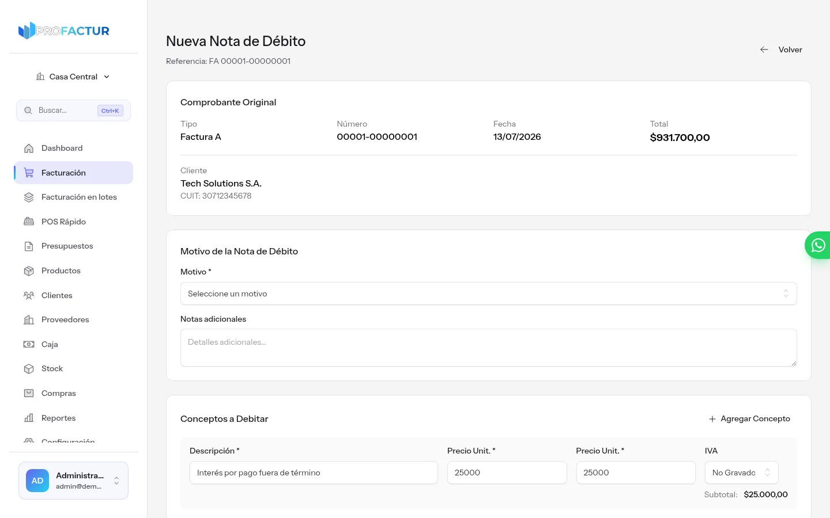
Task: Click the Caja cash icon
Action: coord(29,344)
